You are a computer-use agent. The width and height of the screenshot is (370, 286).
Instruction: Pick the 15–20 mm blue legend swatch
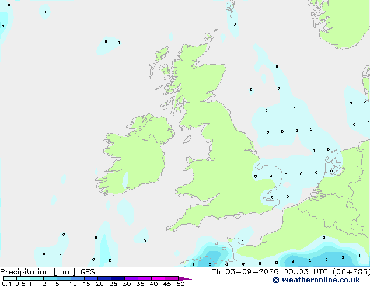[91, 278]
